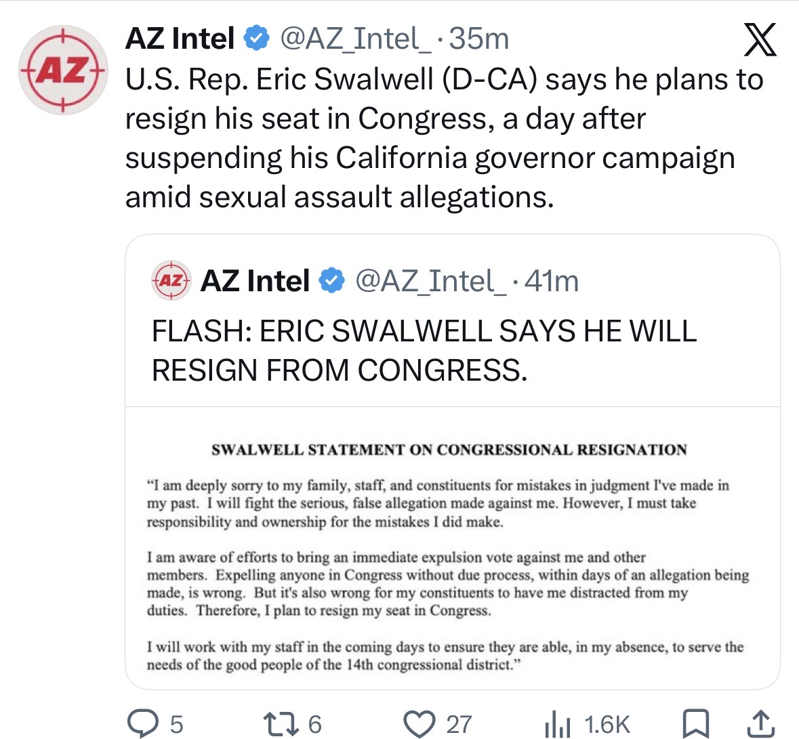799x739 pixels.
Task: Click the 35m timestamp
Action: coord(479,39)
